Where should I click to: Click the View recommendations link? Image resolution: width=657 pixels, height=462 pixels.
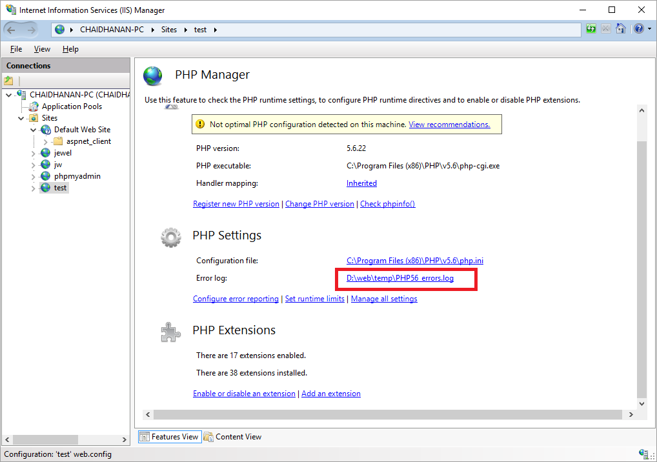(x=449, y=125)
